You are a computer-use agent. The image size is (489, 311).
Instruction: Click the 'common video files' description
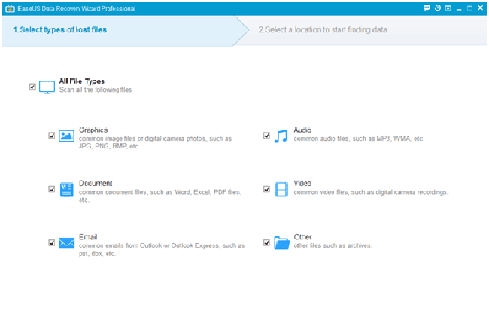(x=371, y=192)
